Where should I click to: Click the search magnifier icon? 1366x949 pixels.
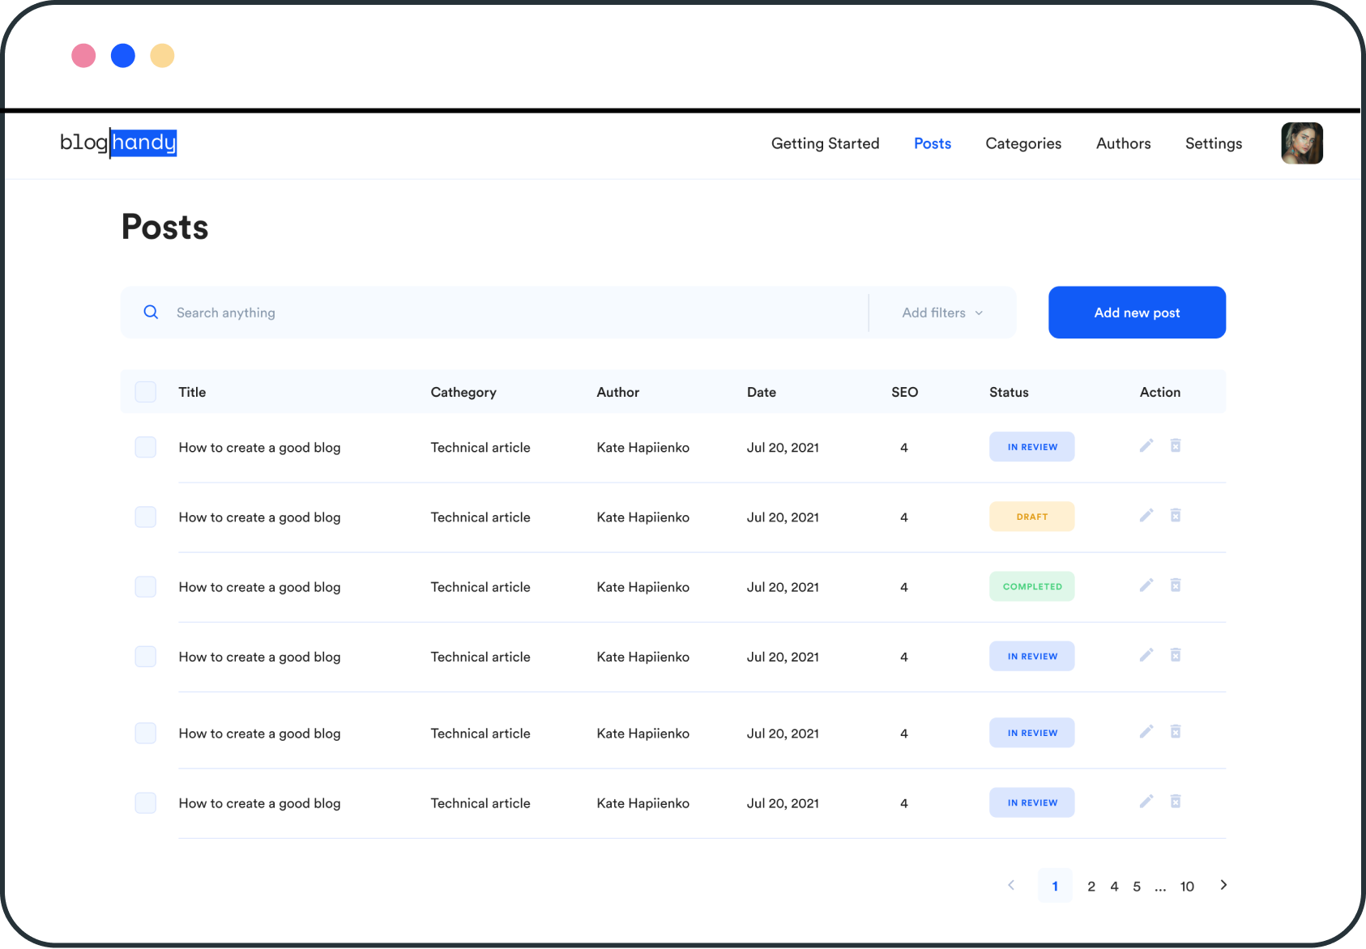(151, 312)
